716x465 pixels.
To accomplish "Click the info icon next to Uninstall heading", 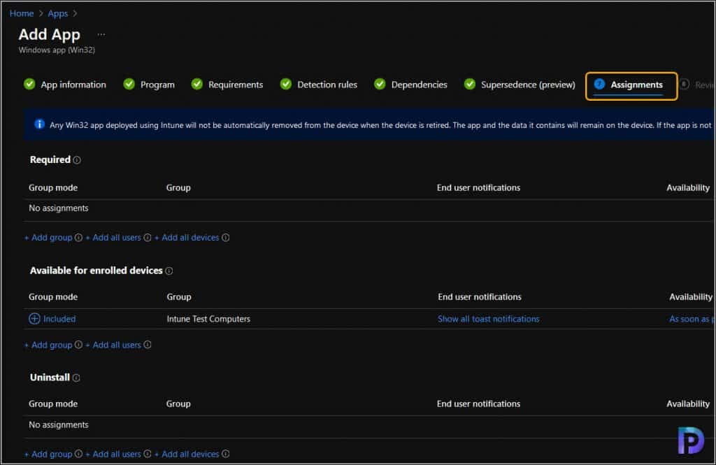I will (x=76, y=378).
